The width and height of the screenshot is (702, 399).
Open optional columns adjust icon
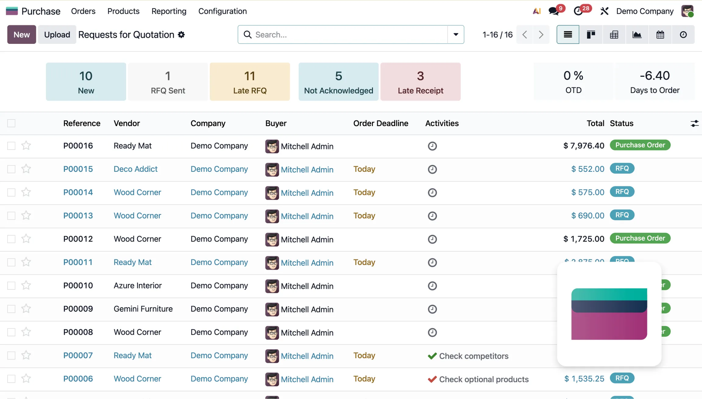pos(694,123)
